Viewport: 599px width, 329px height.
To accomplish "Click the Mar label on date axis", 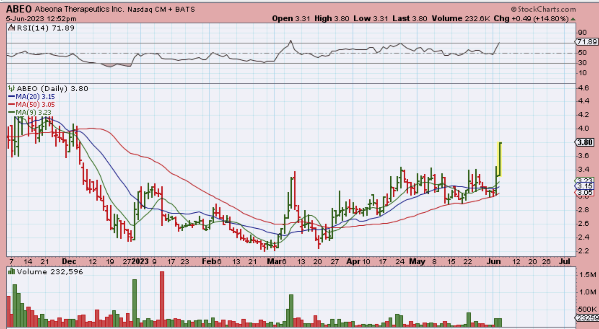I will point(274,261).
